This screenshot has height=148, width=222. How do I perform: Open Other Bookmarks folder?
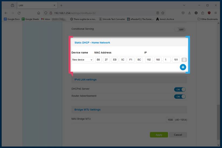[x=208, y=19]
